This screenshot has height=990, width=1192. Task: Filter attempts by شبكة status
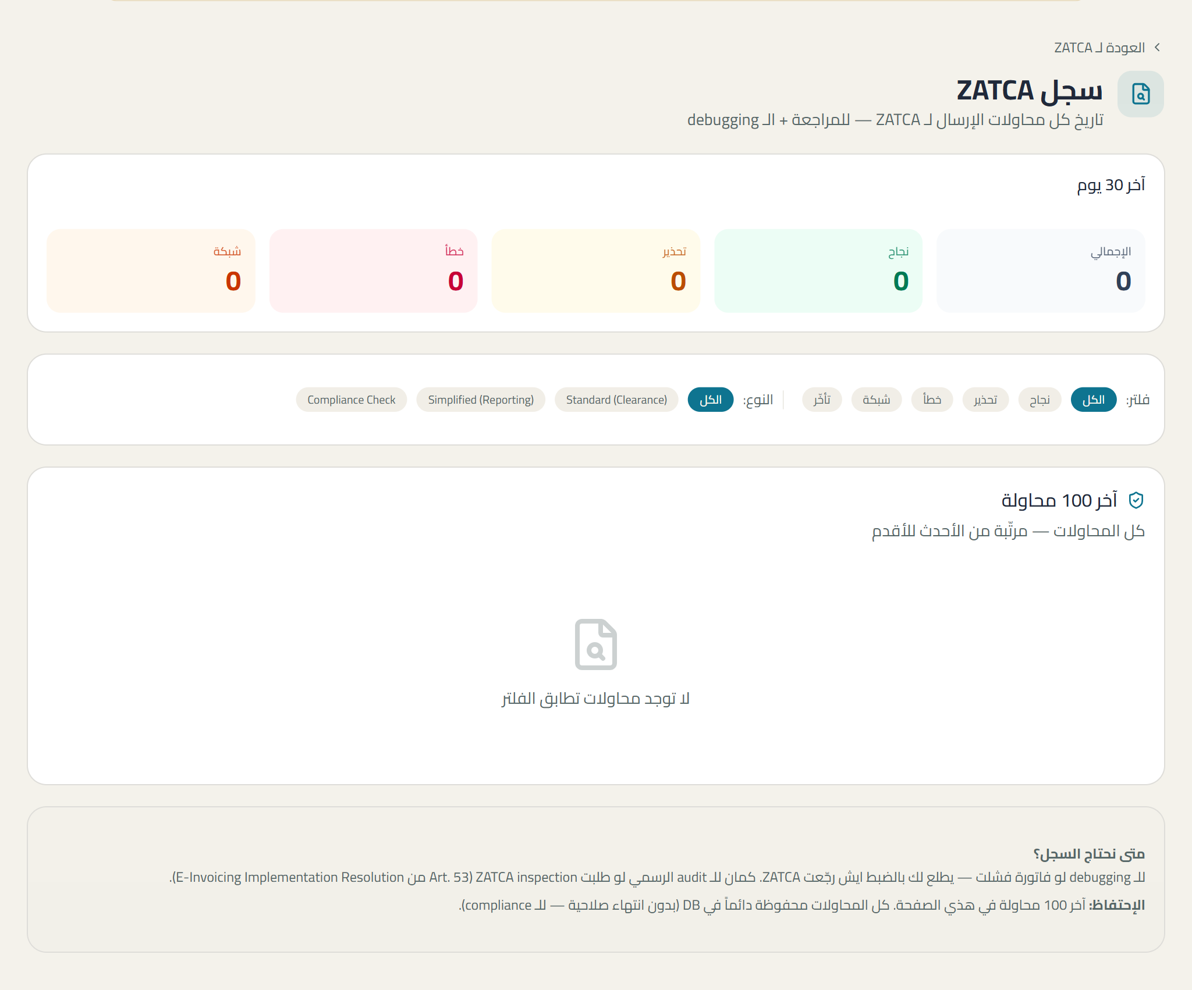point(877,400)
